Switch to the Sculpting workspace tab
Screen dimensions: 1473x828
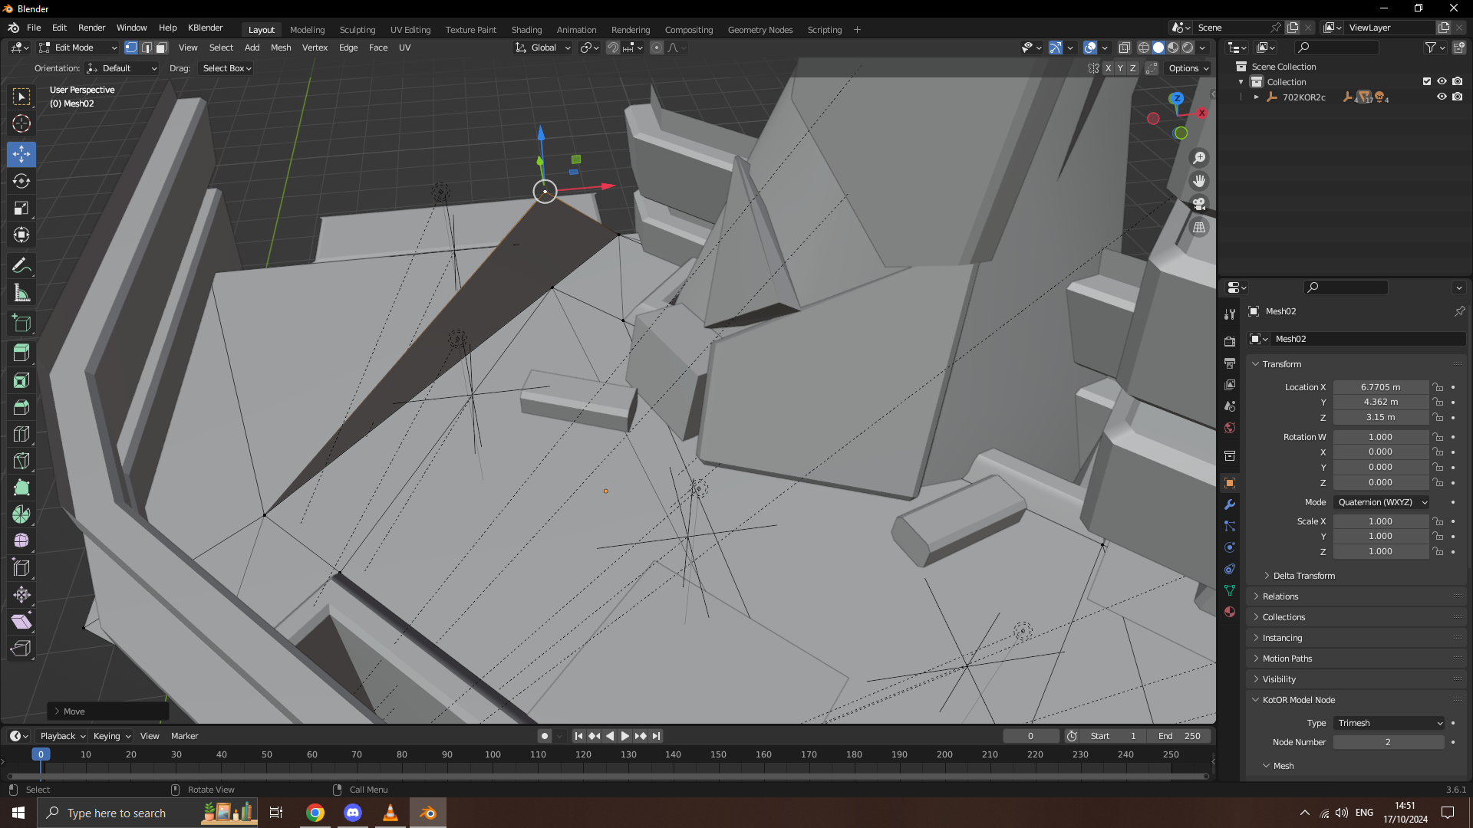(x=358, y=30)
